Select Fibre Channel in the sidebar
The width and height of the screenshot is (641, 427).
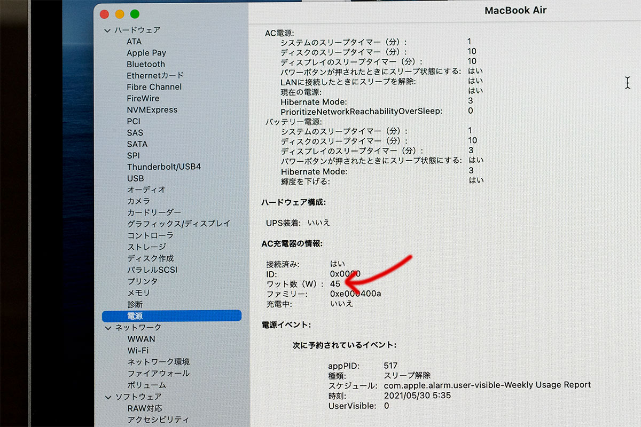tap(154, 87)
